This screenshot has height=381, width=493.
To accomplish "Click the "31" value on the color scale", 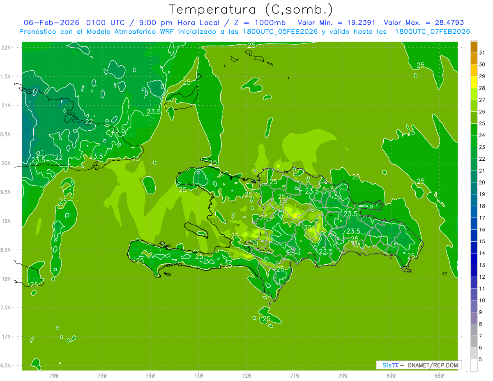I will [482, 53].
